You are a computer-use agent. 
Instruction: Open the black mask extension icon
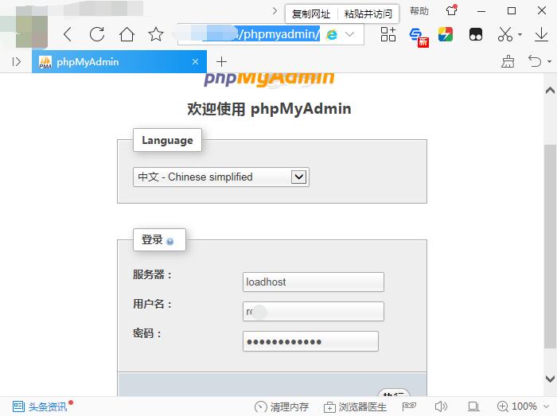[476, 34]
